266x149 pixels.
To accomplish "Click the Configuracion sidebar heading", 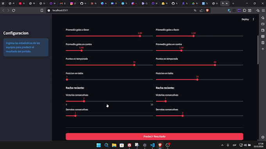I will pos(16,33).
